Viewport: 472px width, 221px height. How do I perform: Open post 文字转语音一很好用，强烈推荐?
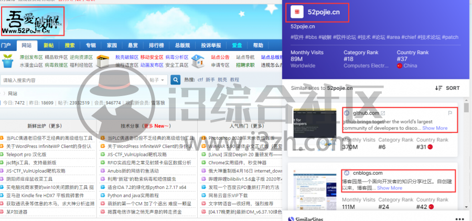coord(241,204)
